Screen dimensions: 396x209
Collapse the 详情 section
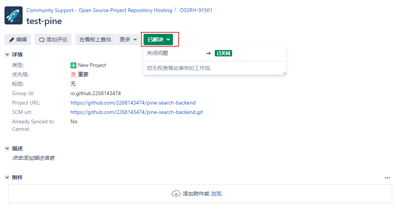click(x=7, y=55)
